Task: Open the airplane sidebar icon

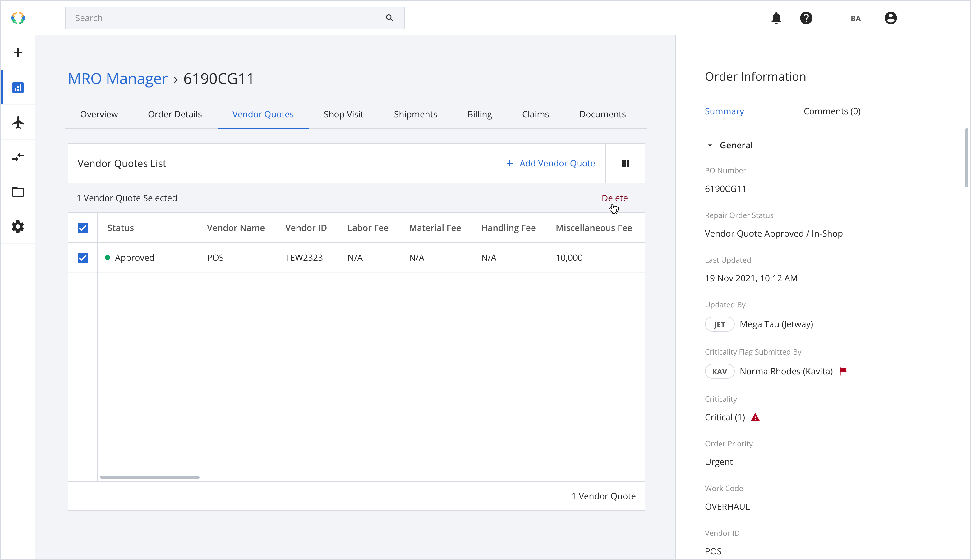Action: 18,122
